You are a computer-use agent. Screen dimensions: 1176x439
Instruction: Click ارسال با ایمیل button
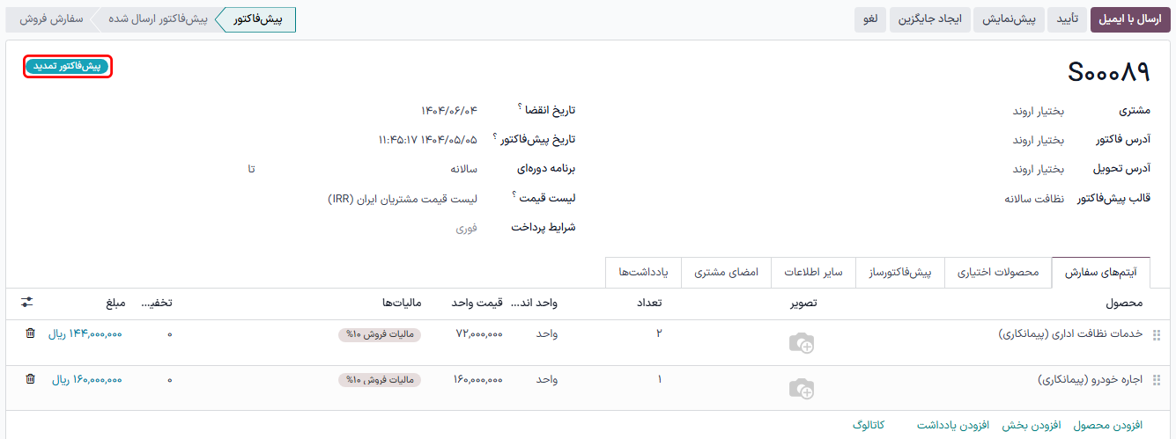[x=1130, y=19]
